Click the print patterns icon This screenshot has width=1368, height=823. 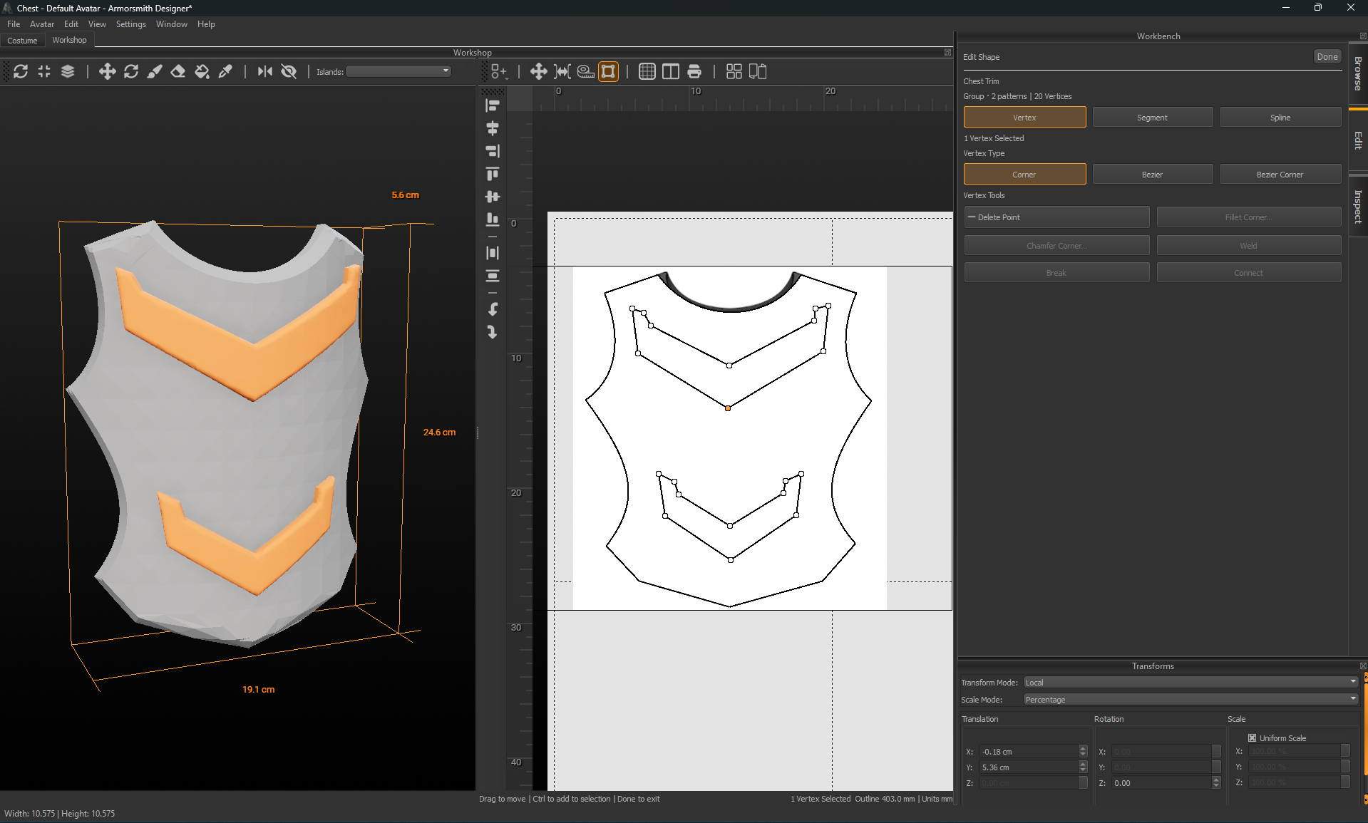tap(694, 71)
